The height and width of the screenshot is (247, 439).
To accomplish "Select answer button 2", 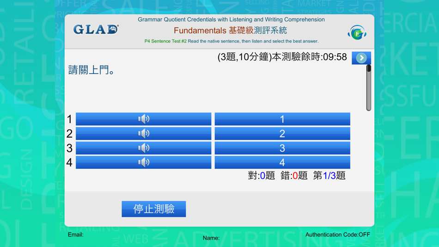I will coord(282,134).
